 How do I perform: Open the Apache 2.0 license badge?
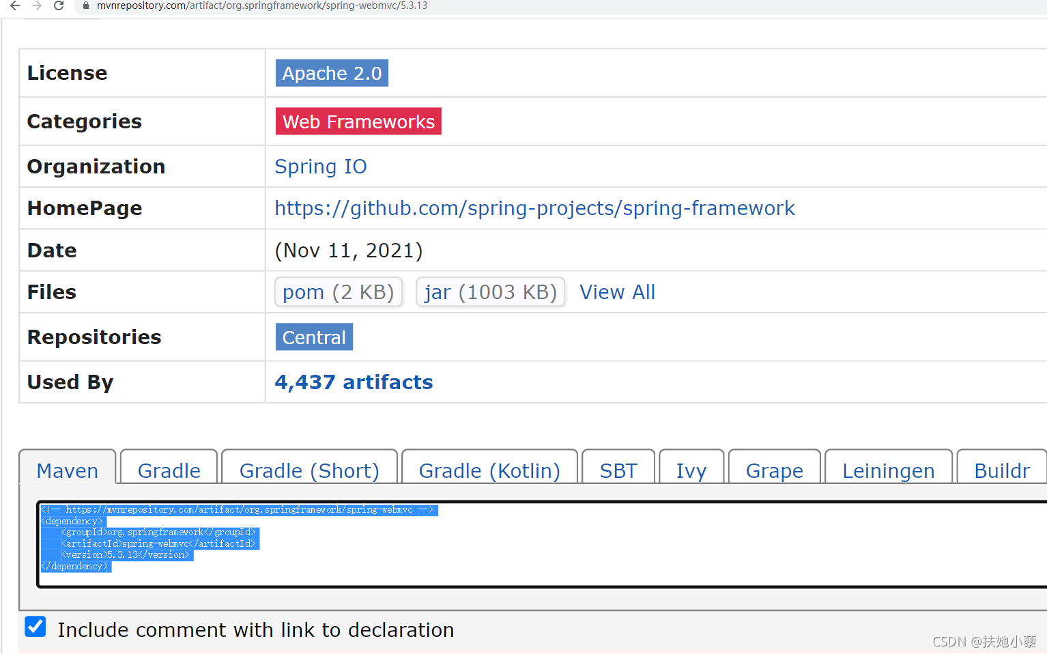pos(332,73)
